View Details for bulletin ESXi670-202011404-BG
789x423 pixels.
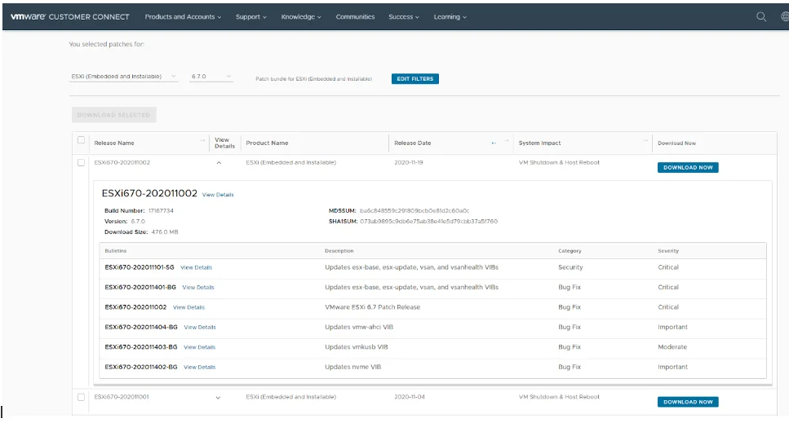pos(200,328)
